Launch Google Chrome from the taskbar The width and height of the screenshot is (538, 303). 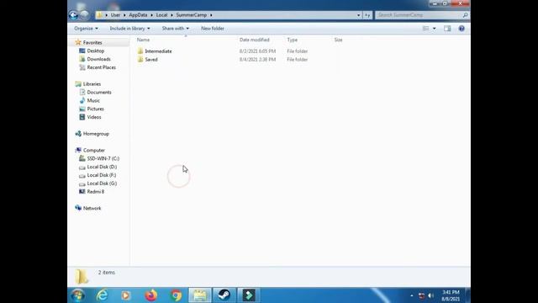(176, 295)
